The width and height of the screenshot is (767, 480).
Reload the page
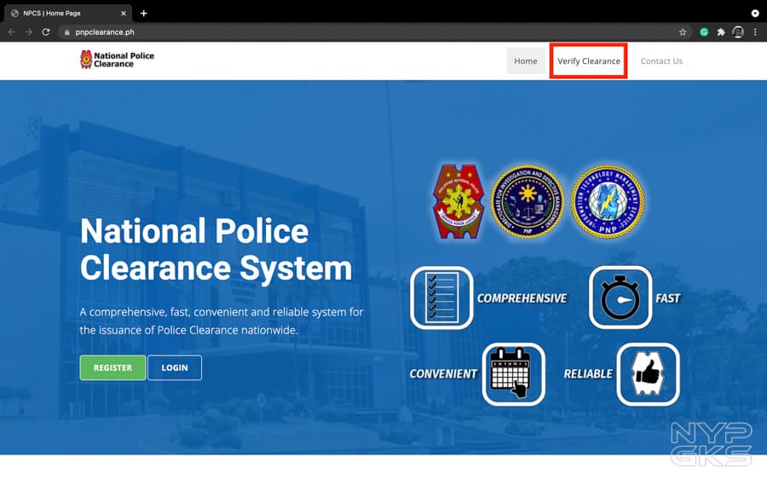[46, 32]
